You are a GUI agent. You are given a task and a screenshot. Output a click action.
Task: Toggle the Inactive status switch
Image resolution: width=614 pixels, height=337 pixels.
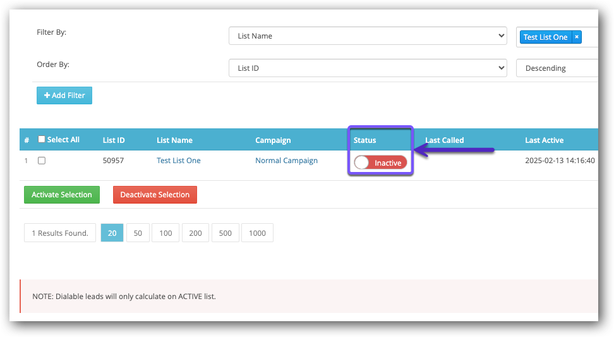[380, 162]
